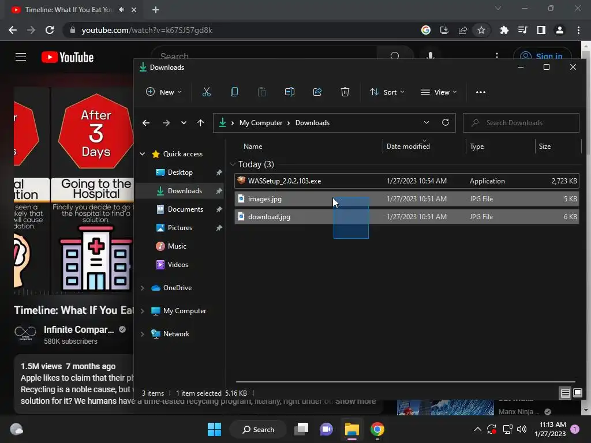Open the See more ellipsis menu in Explorer
This screenshot has width=591, height=443.
[481, 92]
